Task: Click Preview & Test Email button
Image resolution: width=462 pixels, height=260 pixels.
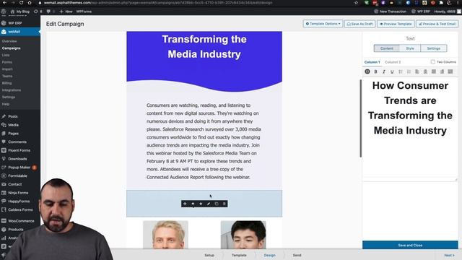Action: (437, 24)
